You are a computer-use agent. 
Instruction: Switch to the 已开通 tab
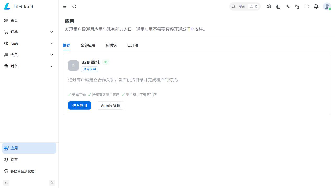click(x=133, y=45)
